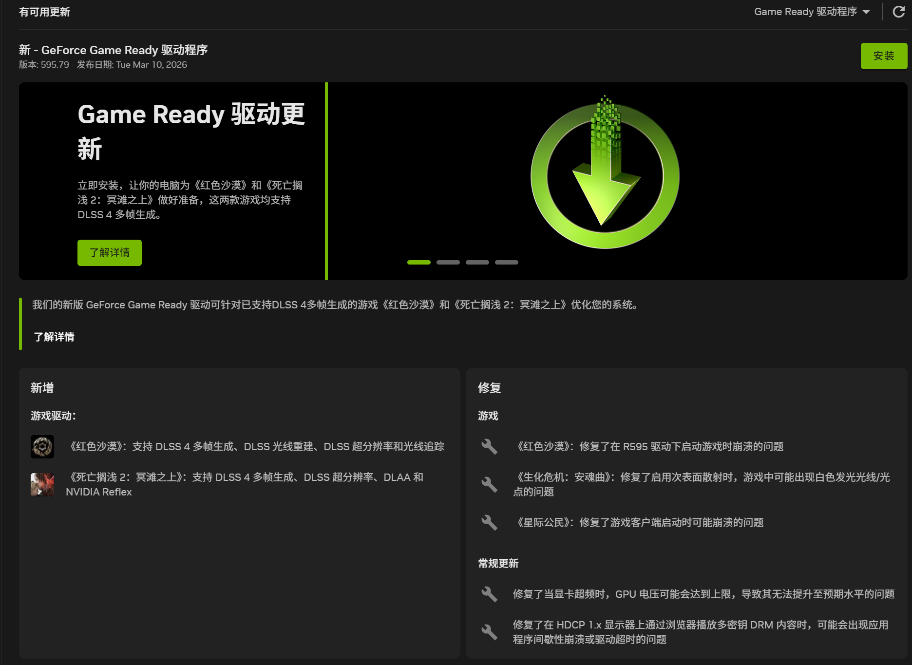This screenshot has height=665, width=912.
Task: Select the second carousel indicator
Action: pos(448,262)
